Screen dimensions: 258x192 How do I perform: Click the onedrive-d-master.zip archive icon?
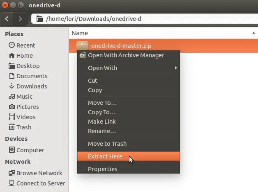tap(82, 46)
